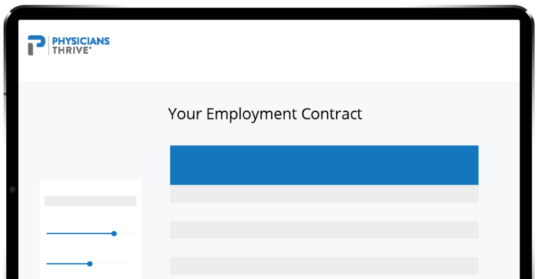Click the solid blue banner block
538x279 pixels.
pos(324,165)
